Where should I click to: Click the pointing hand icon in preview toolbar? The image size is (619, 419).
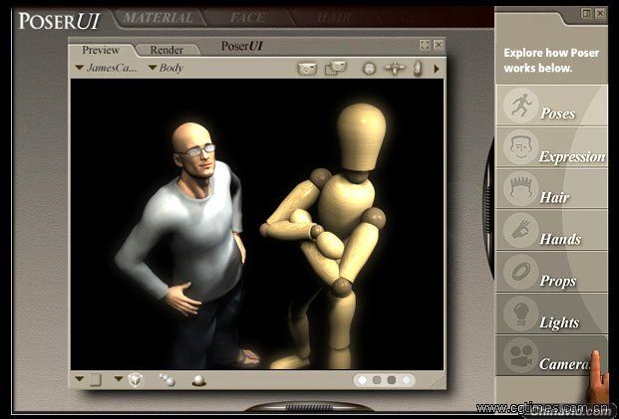click(418, 69)
